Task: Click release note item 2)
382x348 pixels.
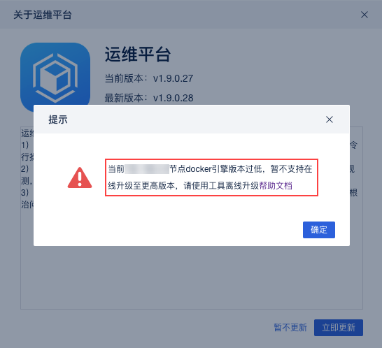Action: [x=25, y=168]
